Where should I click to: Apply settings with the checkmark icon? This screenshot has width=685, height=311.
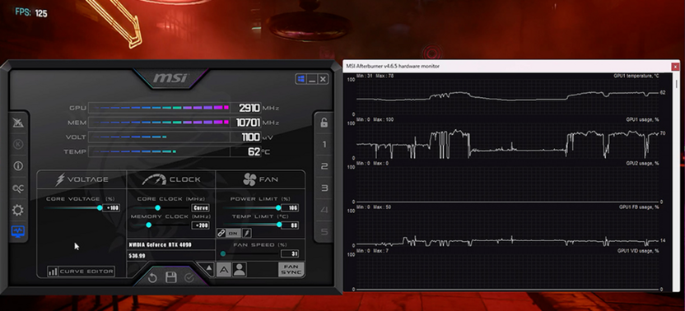(189, 278)
